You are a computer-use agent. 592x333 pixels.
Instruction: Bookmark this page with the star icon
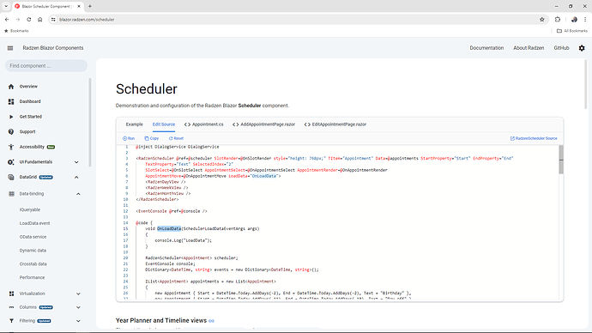coord(541,20)
